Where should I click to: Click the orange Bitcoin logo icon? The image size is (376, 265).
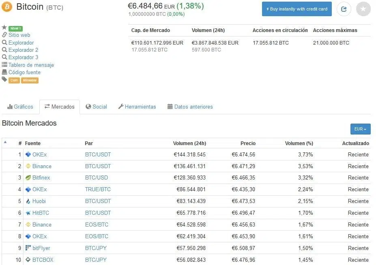(x=7, y=7)
